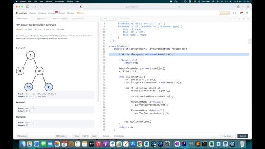The height and width of the screenshot is (149, 265).
Task: Open Apple TV in the Dock
Action: point(92,144)
